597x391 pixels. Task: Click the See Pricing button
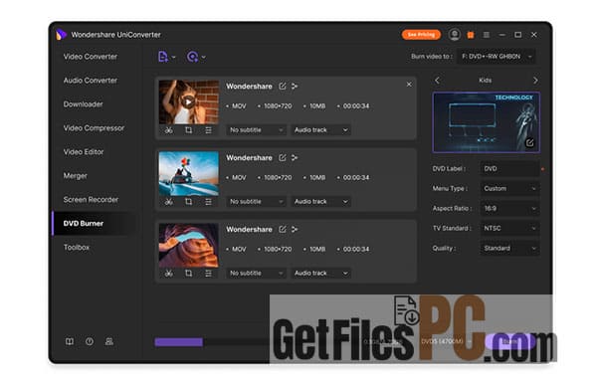[x=421, y=35]
